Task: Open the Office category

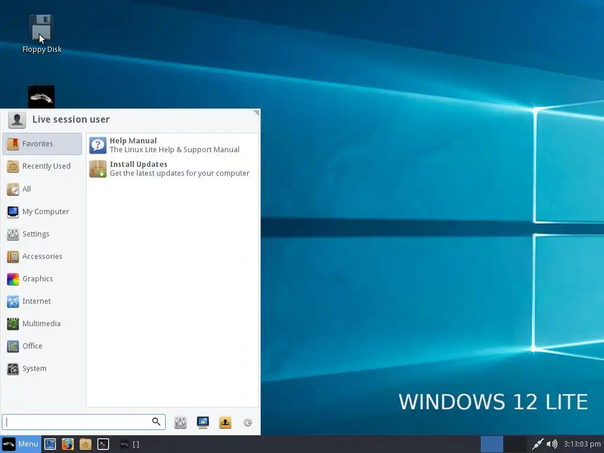Action: tap(42, 346)
